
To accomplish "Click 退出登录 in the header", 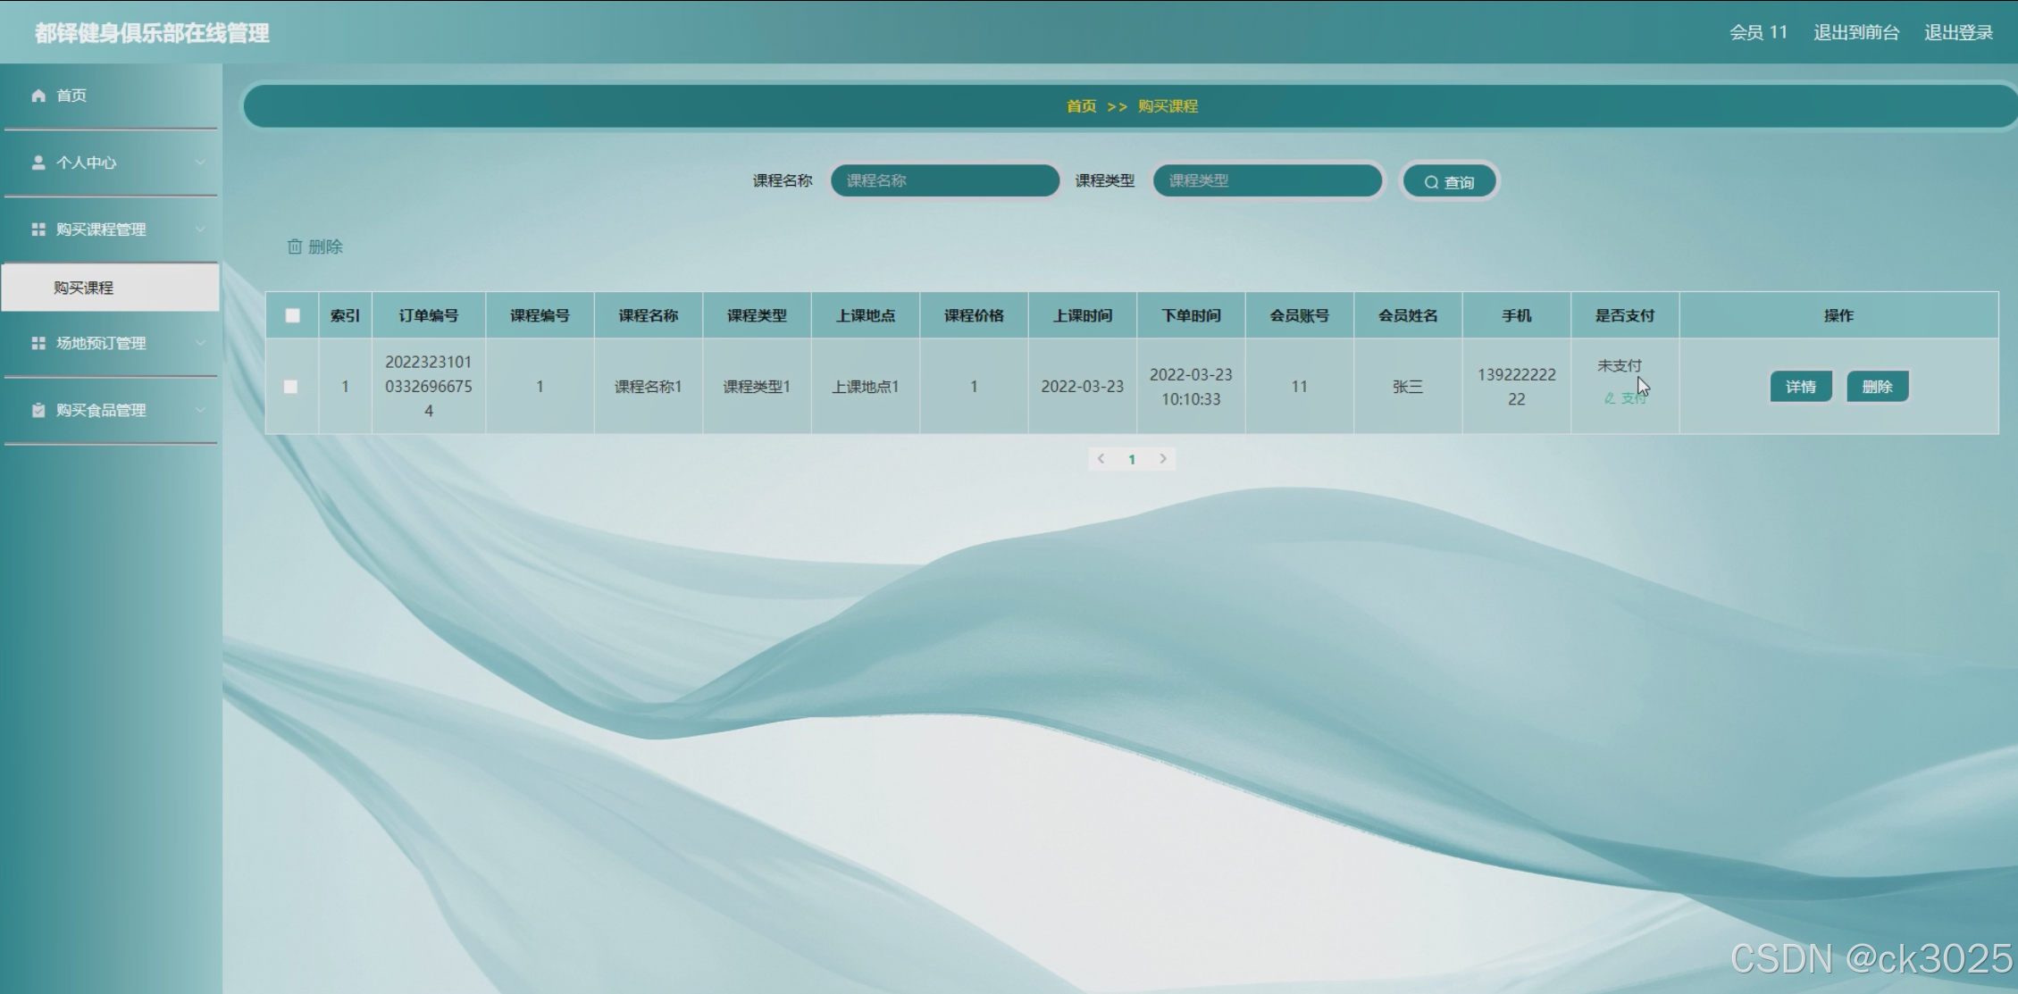I will click(1958, 33).
